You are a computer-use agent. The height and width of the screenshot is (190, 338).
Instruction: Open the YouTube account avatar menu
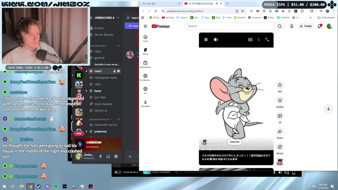[329, 26]
